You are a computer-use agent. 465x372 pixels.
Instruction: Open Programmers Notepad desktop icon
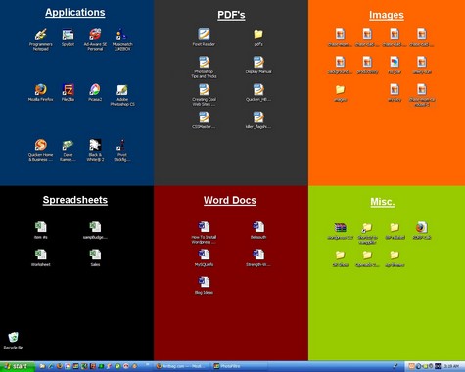(x=40, y=39)
